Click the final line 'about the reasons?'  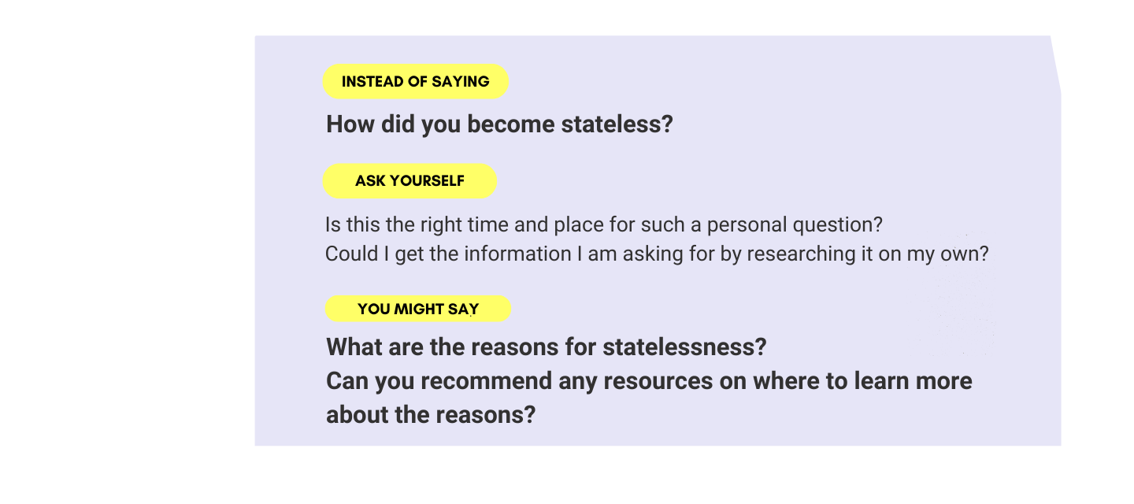coord(431,414)
